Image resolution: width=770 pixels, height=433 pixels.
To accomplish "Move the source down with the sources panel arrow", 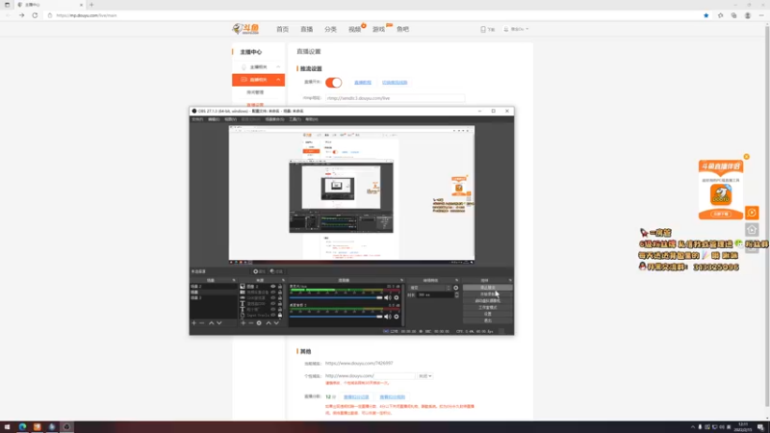I will point(276,323).
